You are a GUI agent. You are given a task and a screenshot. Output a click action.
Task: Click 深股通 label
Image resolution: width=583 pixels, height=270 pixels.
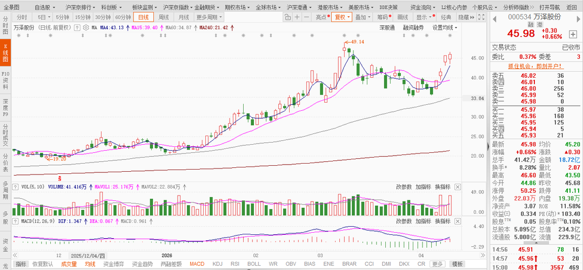point(387,28)
